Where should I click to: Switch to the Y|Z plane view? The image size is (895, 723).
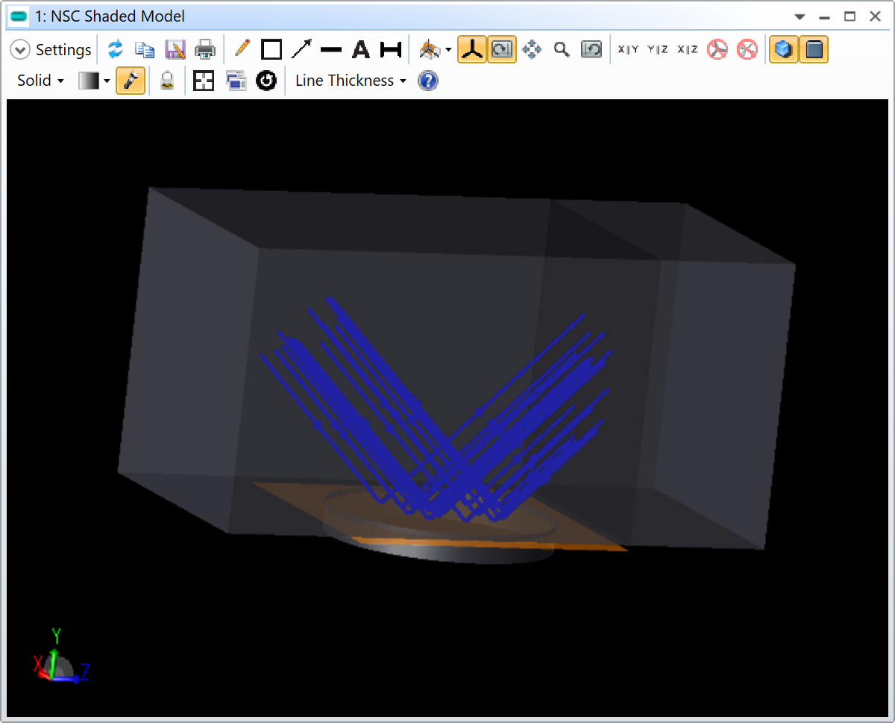click(657, 50)
